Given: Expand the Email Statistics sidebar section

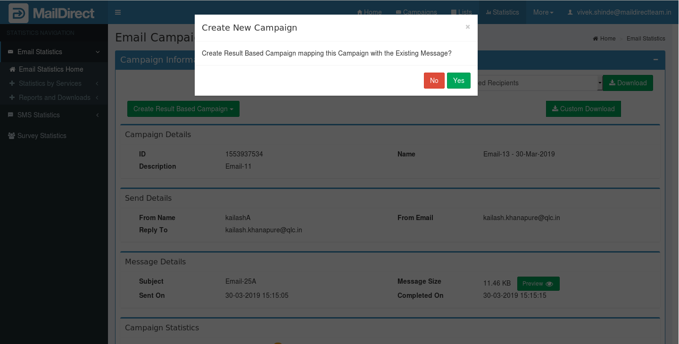Looking at the screenshot, I should tap(54, 52).
